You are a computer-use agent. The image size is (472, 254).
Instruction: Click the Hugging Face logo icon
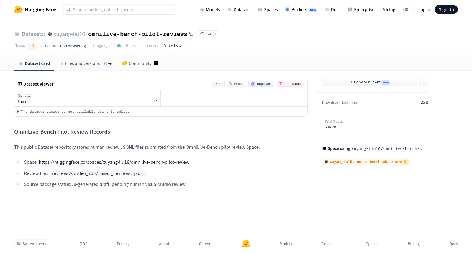click(x=18, y=9)
